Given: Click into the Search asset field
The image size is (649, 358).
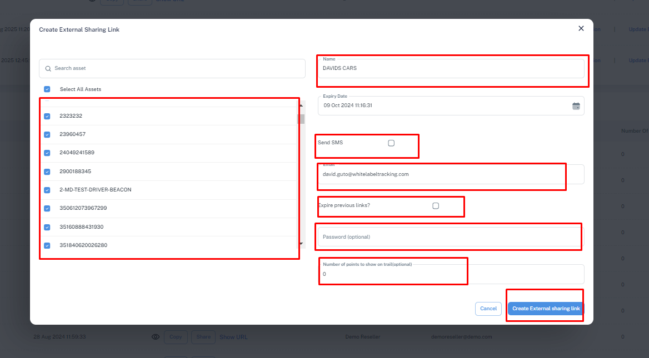Looking at the screenshot, I should [172, 69].
